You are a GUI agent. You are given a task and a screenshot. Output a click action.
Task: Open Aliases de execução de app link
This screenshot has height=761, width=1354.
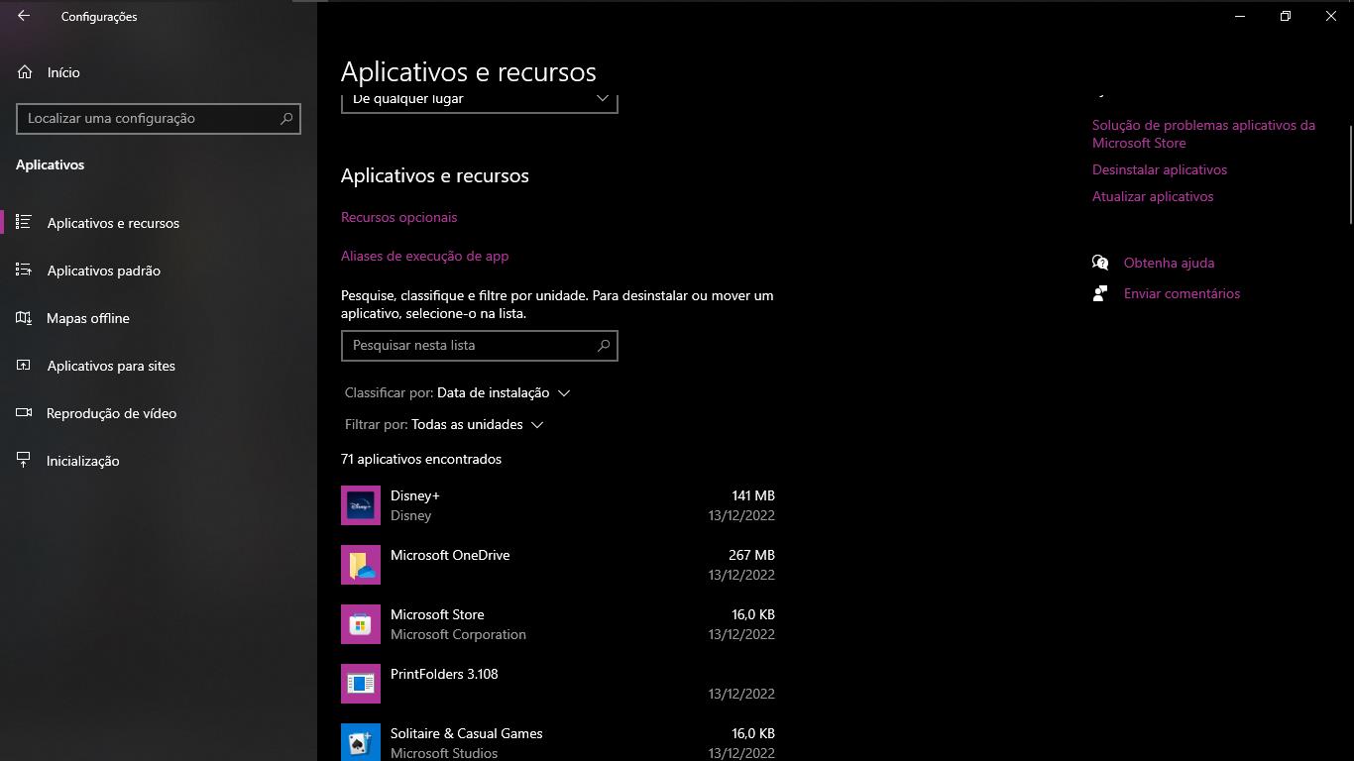[x=424, y=256]
